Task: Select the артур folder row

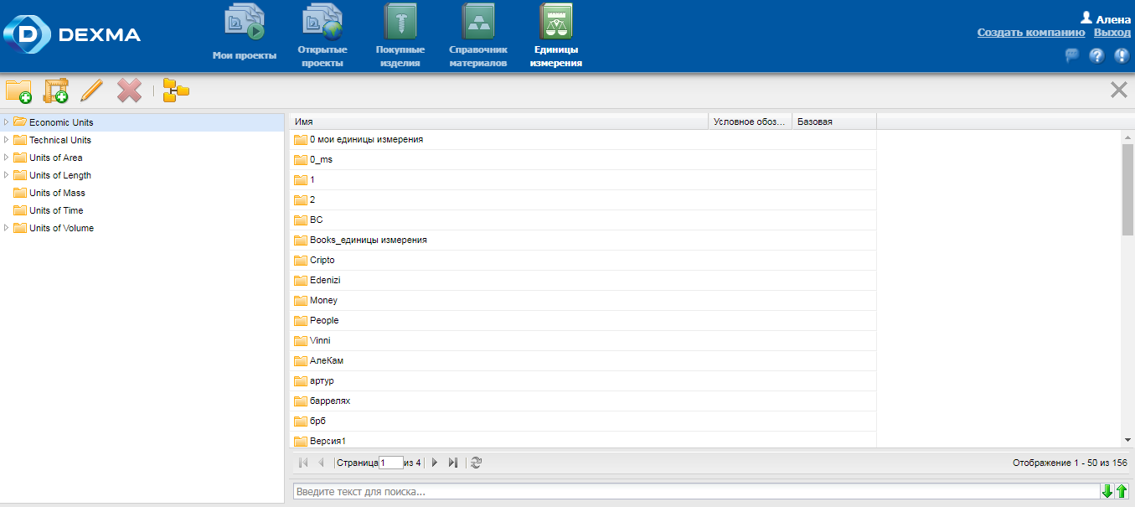Action: pyautogui.click(x=583, y=380)
